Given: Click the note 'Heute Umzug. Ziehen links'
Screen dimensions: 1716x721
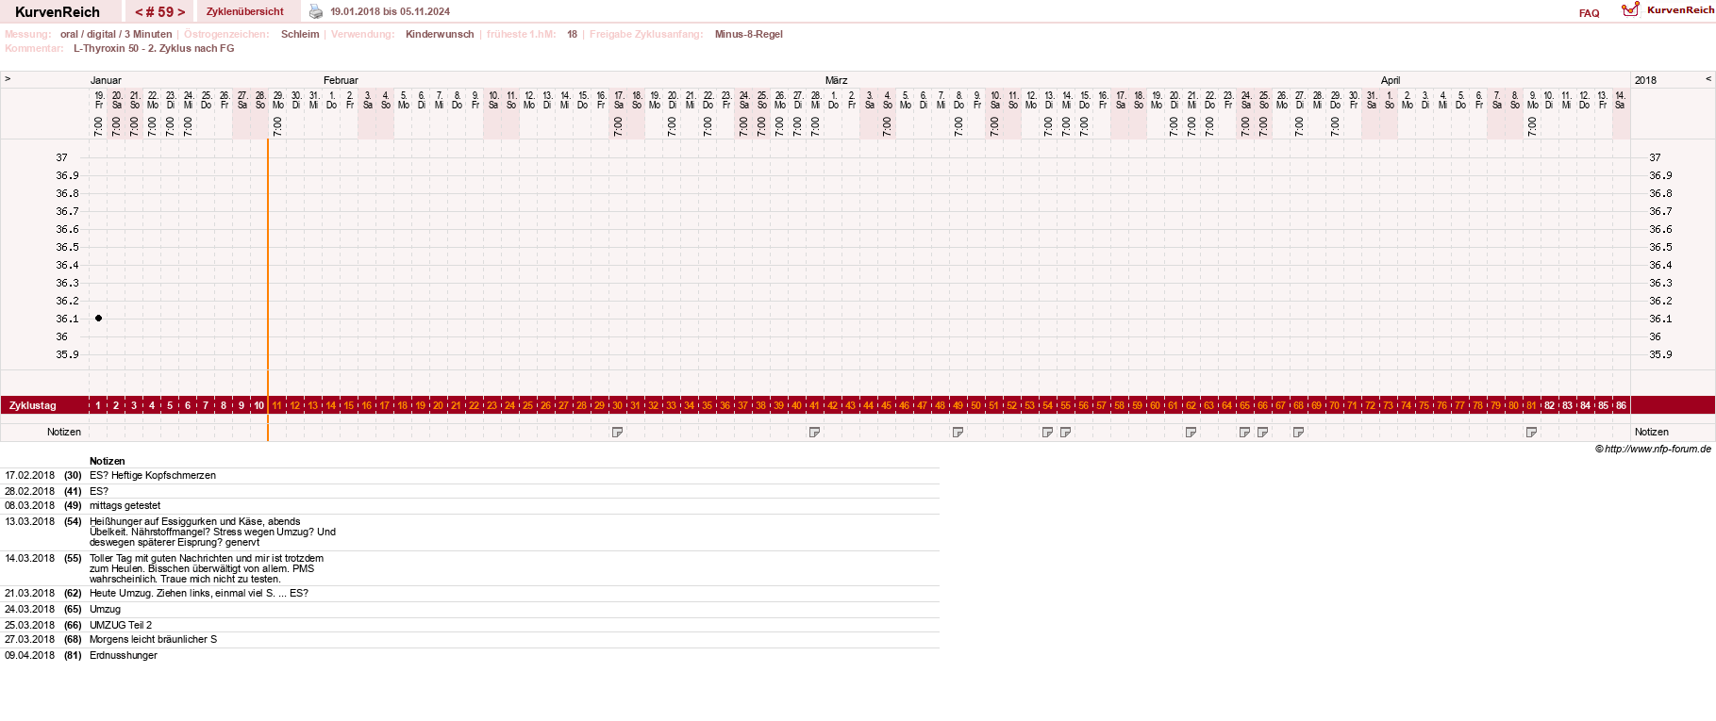Looking at the screenshot, I should pyautogui.click(x=199, y=594).
